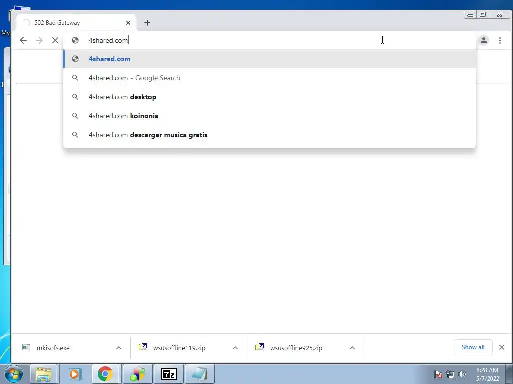Open the colorful shield taskbar app
This screenshot has width=513, height=384.
click(x=137, y=374)
